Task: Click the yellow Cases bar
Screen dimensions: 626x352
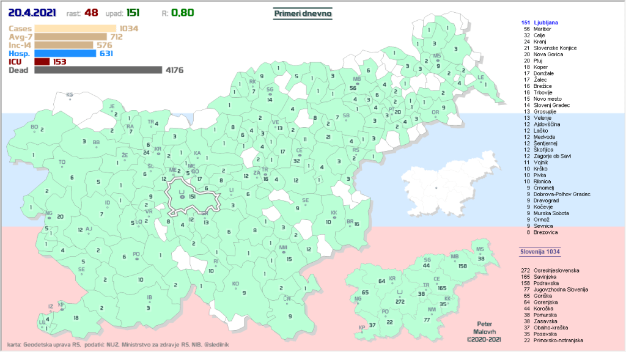Action: 75,28
